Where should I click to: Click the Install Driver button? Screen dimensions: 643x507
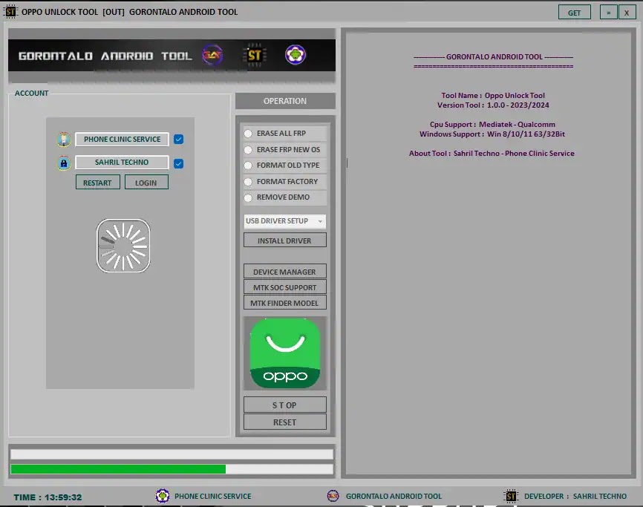point(284,241)
